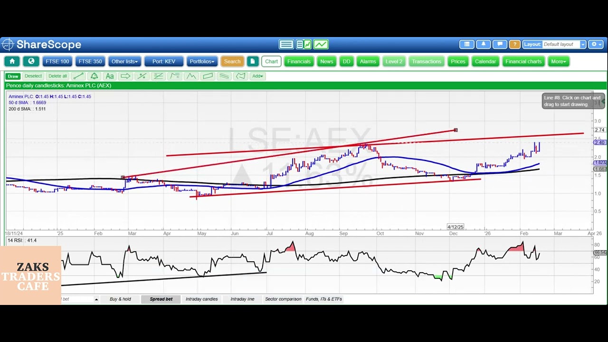Click the Aminex PLC OHLC legend line
The width and height of the screenshot is (608, 342).
50,96
